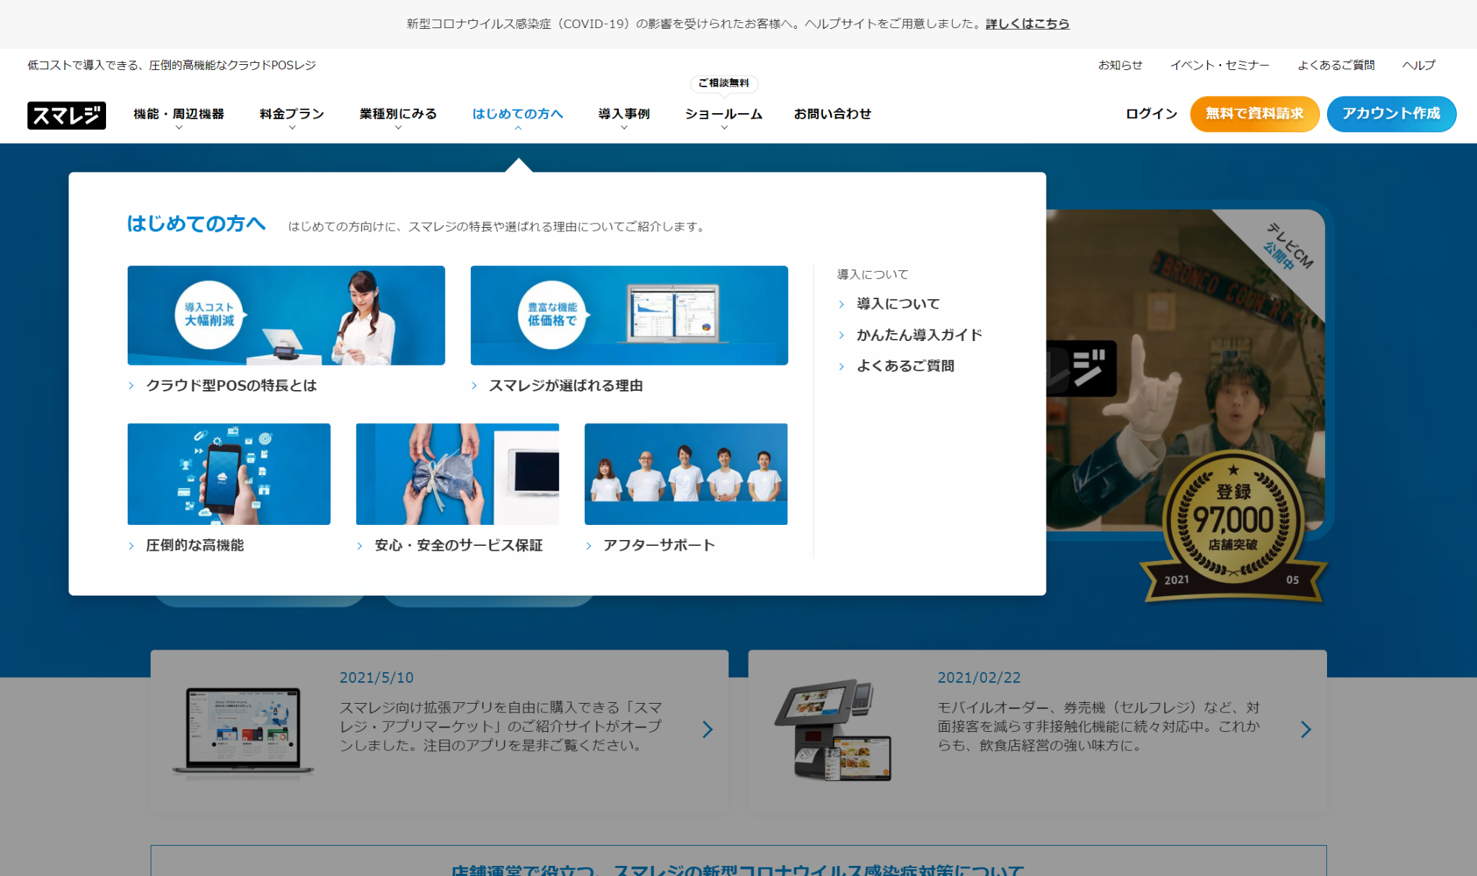Open お知らせ in top bar
Viewport: 1477px width, 876px height.
[1120, 65]
